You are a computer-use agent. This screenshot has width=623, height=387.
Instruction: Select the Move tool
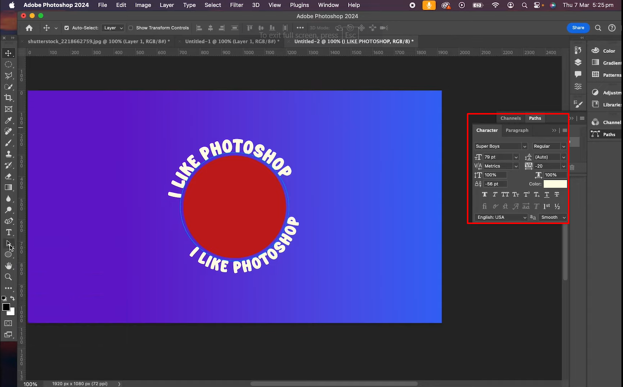click(8, 52)
